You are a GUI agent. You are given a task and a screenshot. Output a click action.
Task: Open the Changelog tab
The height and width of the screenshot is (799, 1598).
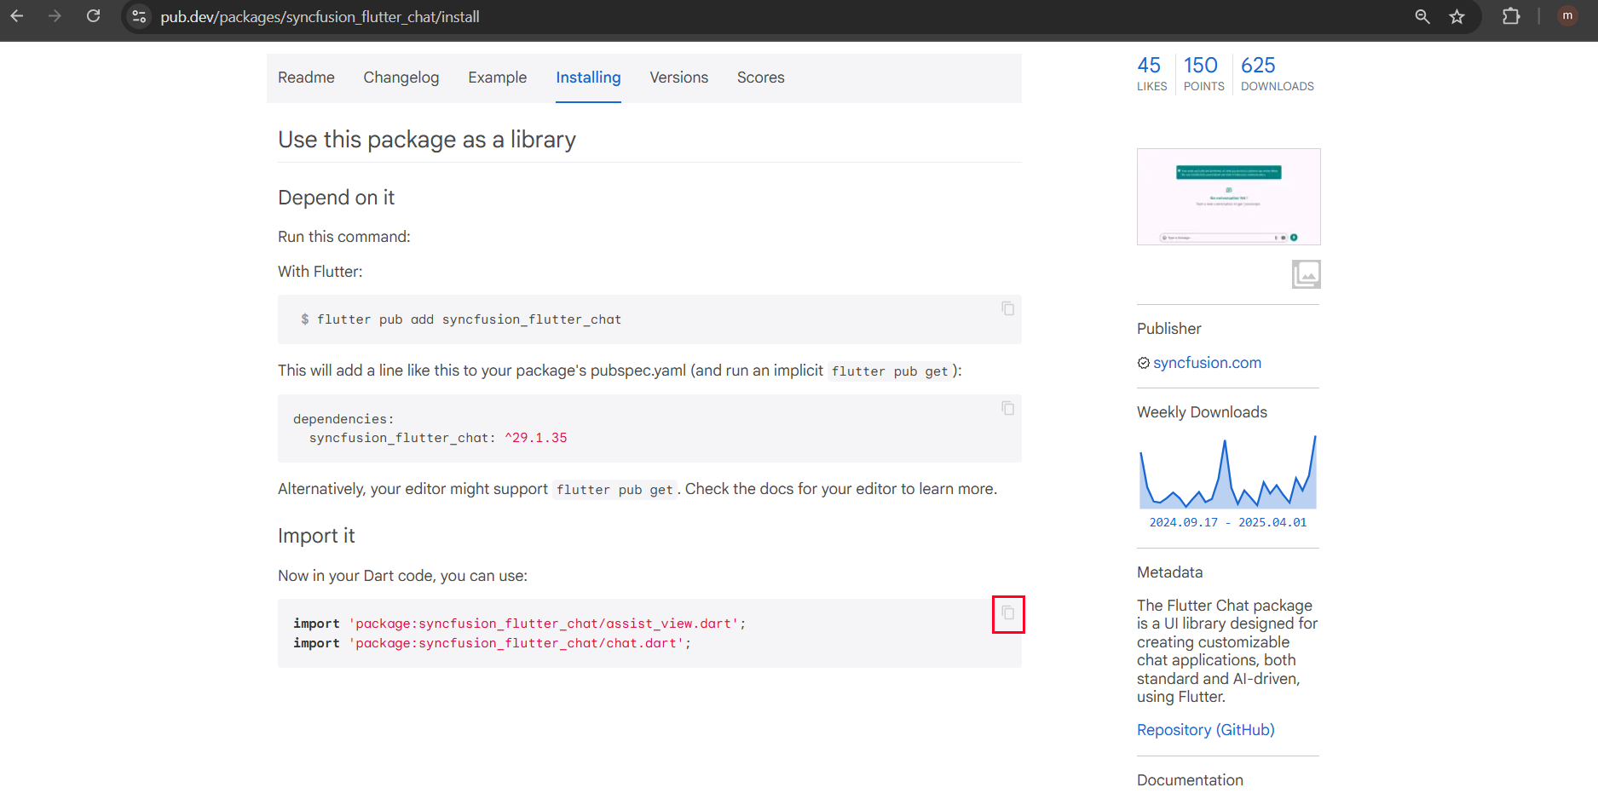tap(401, 78)
